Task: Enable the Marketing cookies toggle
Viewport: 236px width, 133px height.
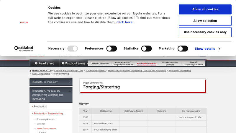Action: pos(183,49)
